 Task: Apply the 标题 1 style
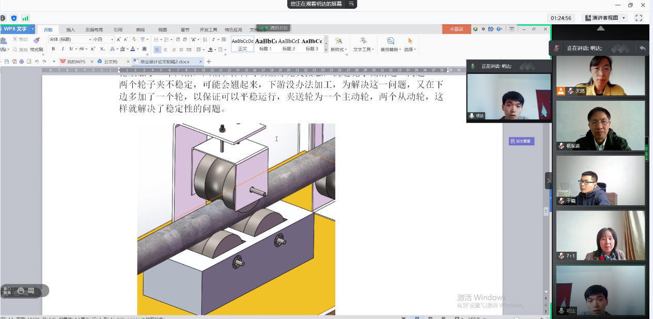[x=266, y=44]
